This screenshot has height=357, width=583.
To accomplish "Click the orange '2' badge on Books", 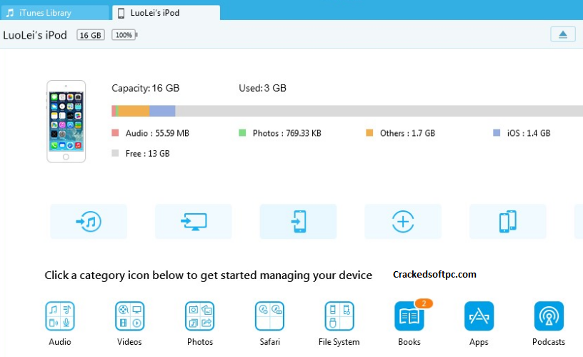I will point(424,303).
